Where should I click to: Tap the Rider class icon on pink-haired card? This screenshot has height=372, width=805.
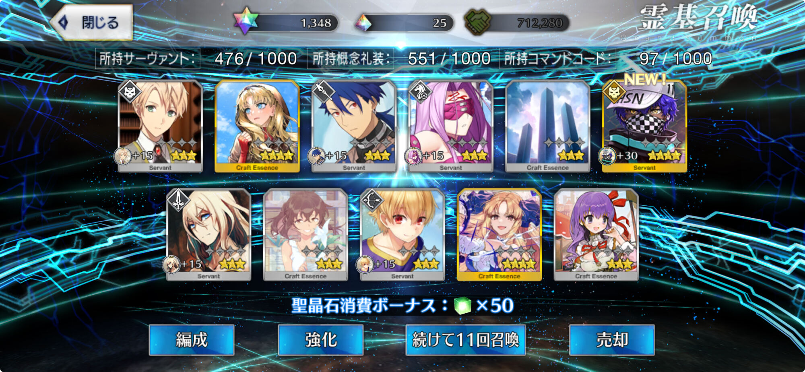tap(420, 92)
